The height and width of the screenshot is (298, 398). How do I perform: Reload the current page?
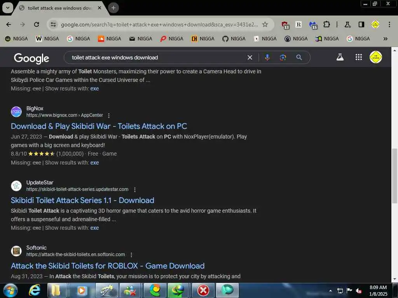[x=37, y=24]
